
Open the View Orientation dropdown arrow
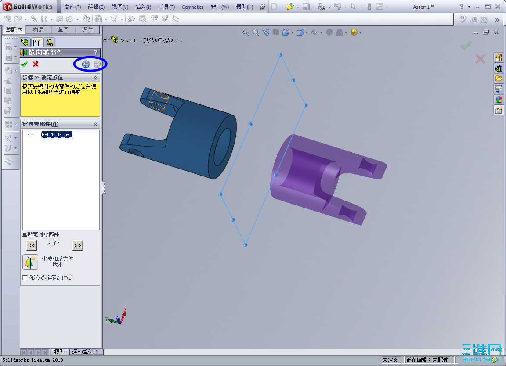coord(292,32)
